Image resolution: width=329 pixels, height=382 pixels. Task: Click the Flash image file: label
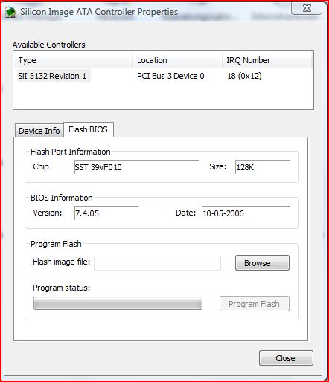[x=62, y=262]
